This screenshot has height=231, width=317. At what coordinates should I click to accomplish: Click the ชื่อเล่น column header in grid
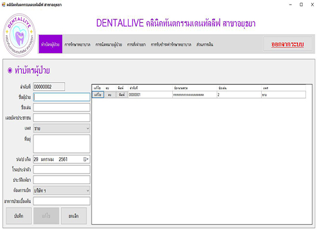[239, 88]
